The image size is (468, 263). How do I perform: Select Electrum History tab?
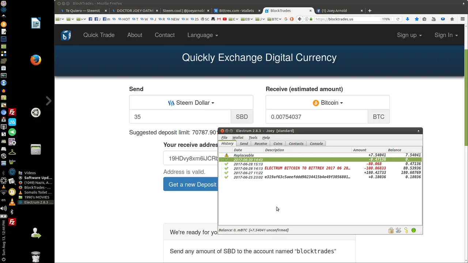(227, 144)
